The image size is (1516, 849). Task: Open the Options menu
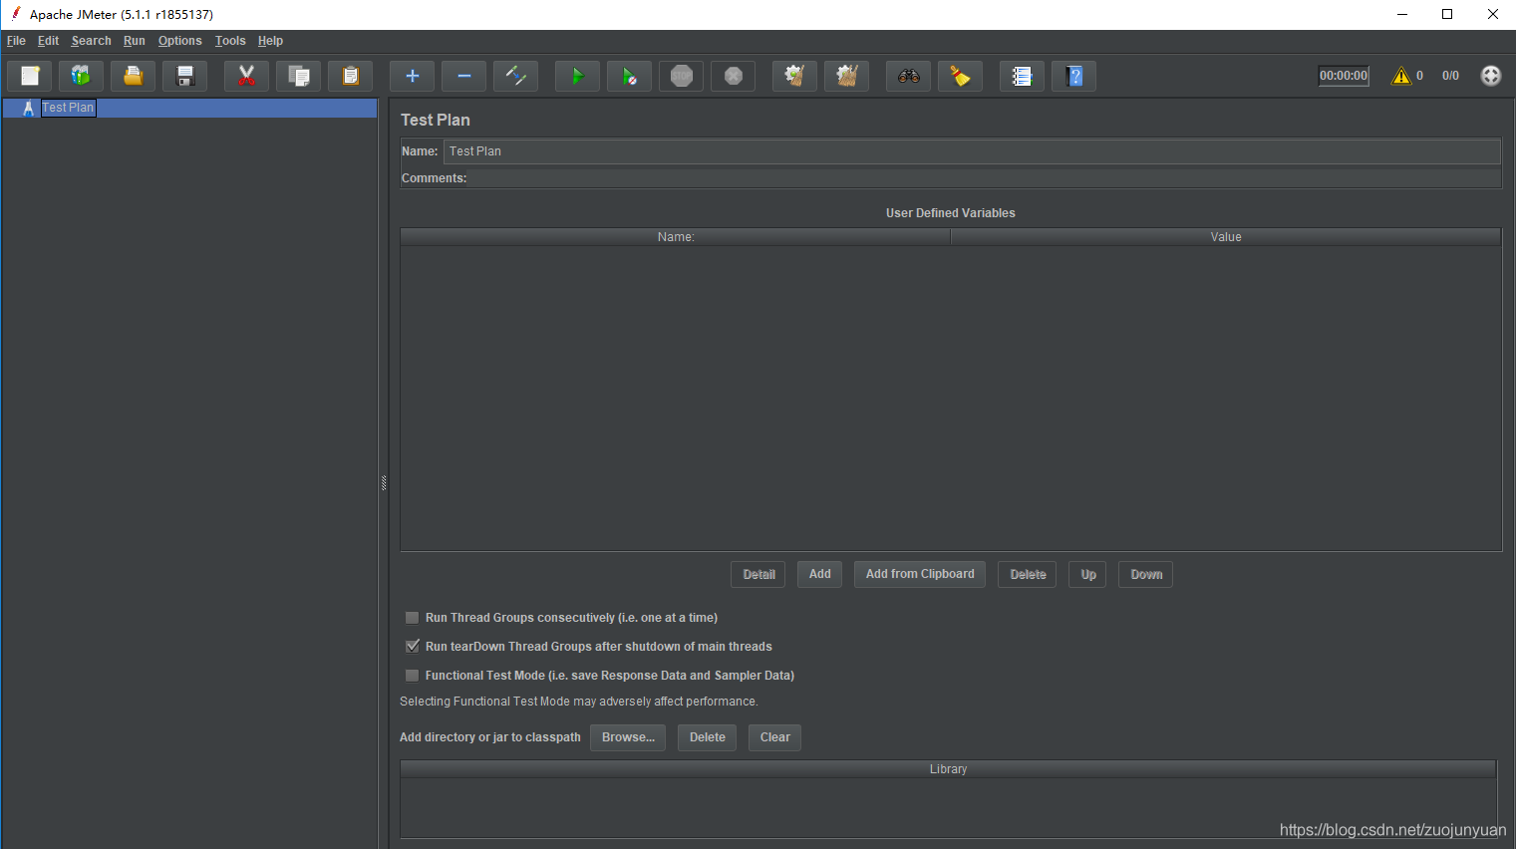(179, 41)
